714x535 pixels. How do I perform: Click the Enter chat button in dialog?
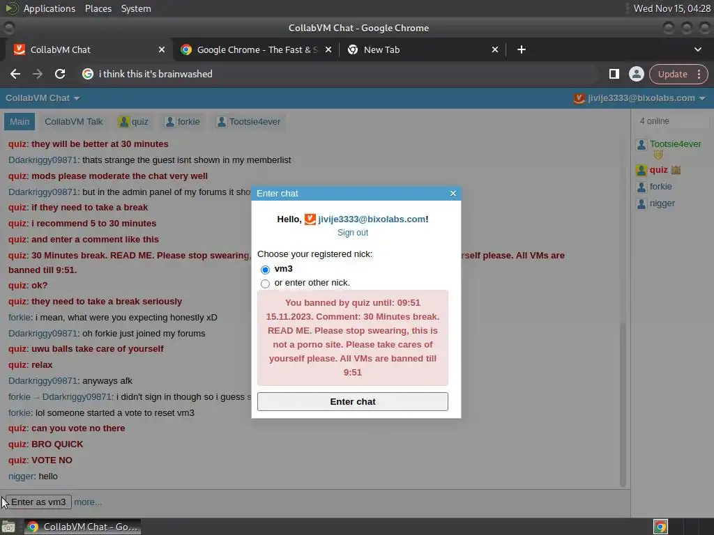[x=352, y=402]
